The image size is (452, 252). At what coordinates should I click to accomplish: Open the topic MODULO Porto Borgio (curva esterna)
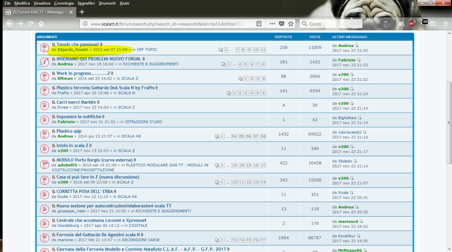click(x=95, y=160)
